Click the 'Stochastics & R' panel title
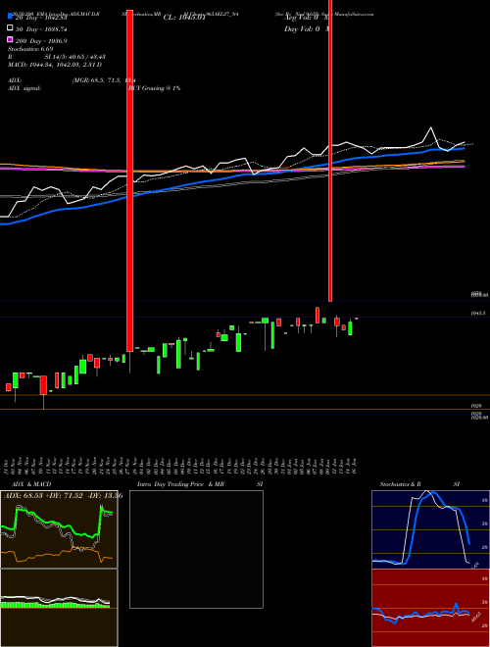The image size is (490, 647). pos(400,484)
